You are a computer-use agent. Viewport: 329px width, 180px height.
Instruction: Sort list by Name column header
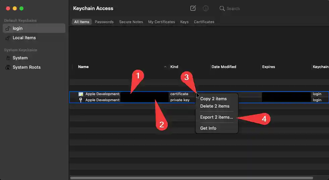(x=84, y=67)
